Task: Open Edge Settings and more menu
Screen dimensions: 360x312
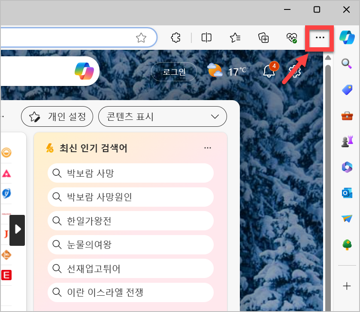Action: (x=320, y=38)
